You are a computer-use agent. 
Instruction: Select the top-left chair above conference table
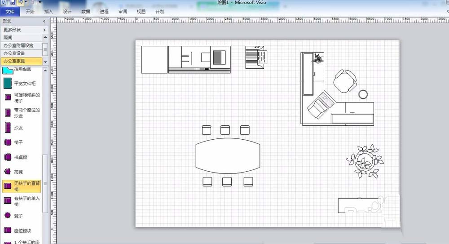[207, 130]
